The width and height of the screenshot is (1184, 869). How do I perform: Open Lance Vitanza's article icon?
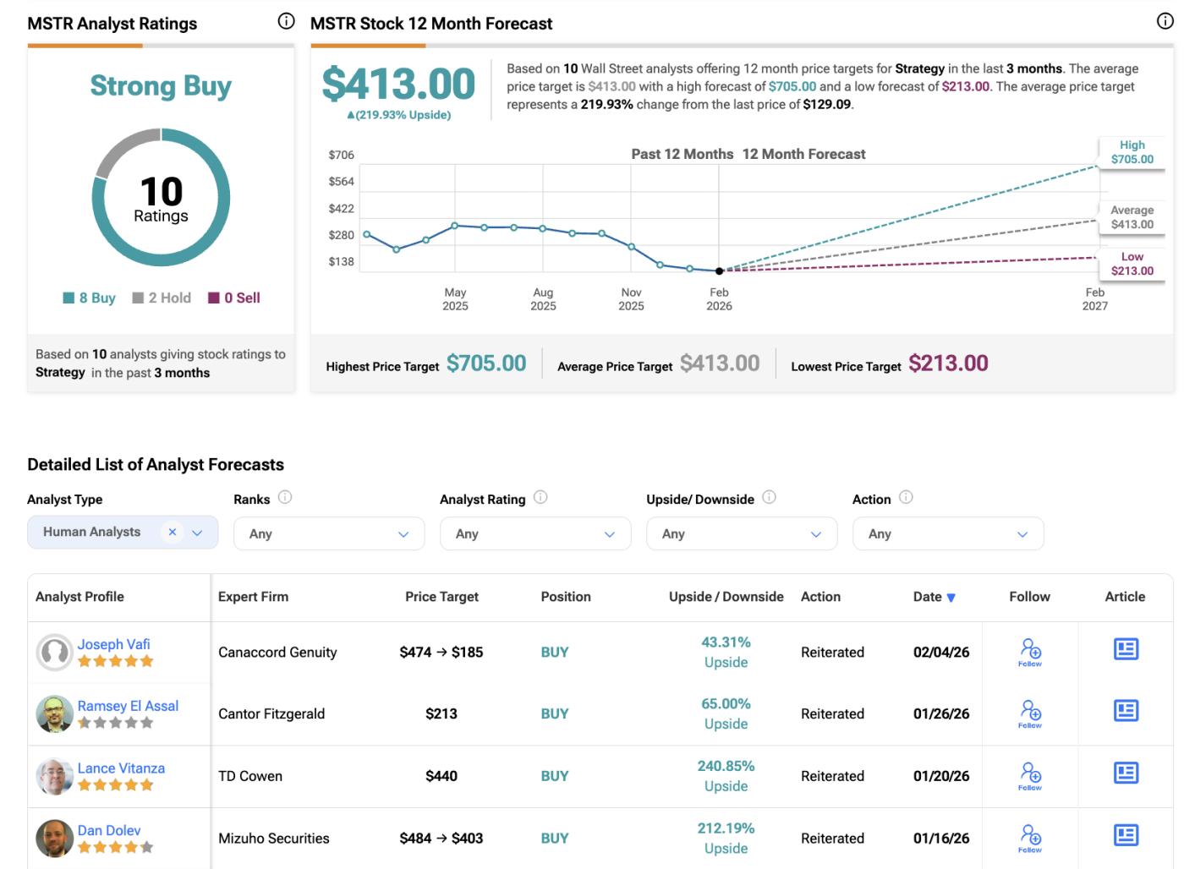(x=1125, y=773)
